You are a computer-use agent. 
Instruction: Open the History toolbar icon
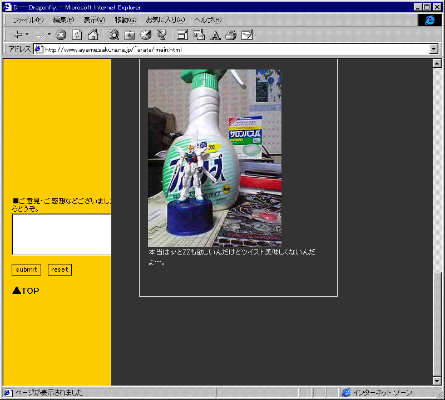click(x=146, y=35)
